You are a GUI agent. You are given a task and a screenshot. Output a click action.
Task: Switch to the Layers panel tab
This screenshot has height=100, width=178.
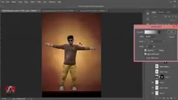[x=154, y=12]
